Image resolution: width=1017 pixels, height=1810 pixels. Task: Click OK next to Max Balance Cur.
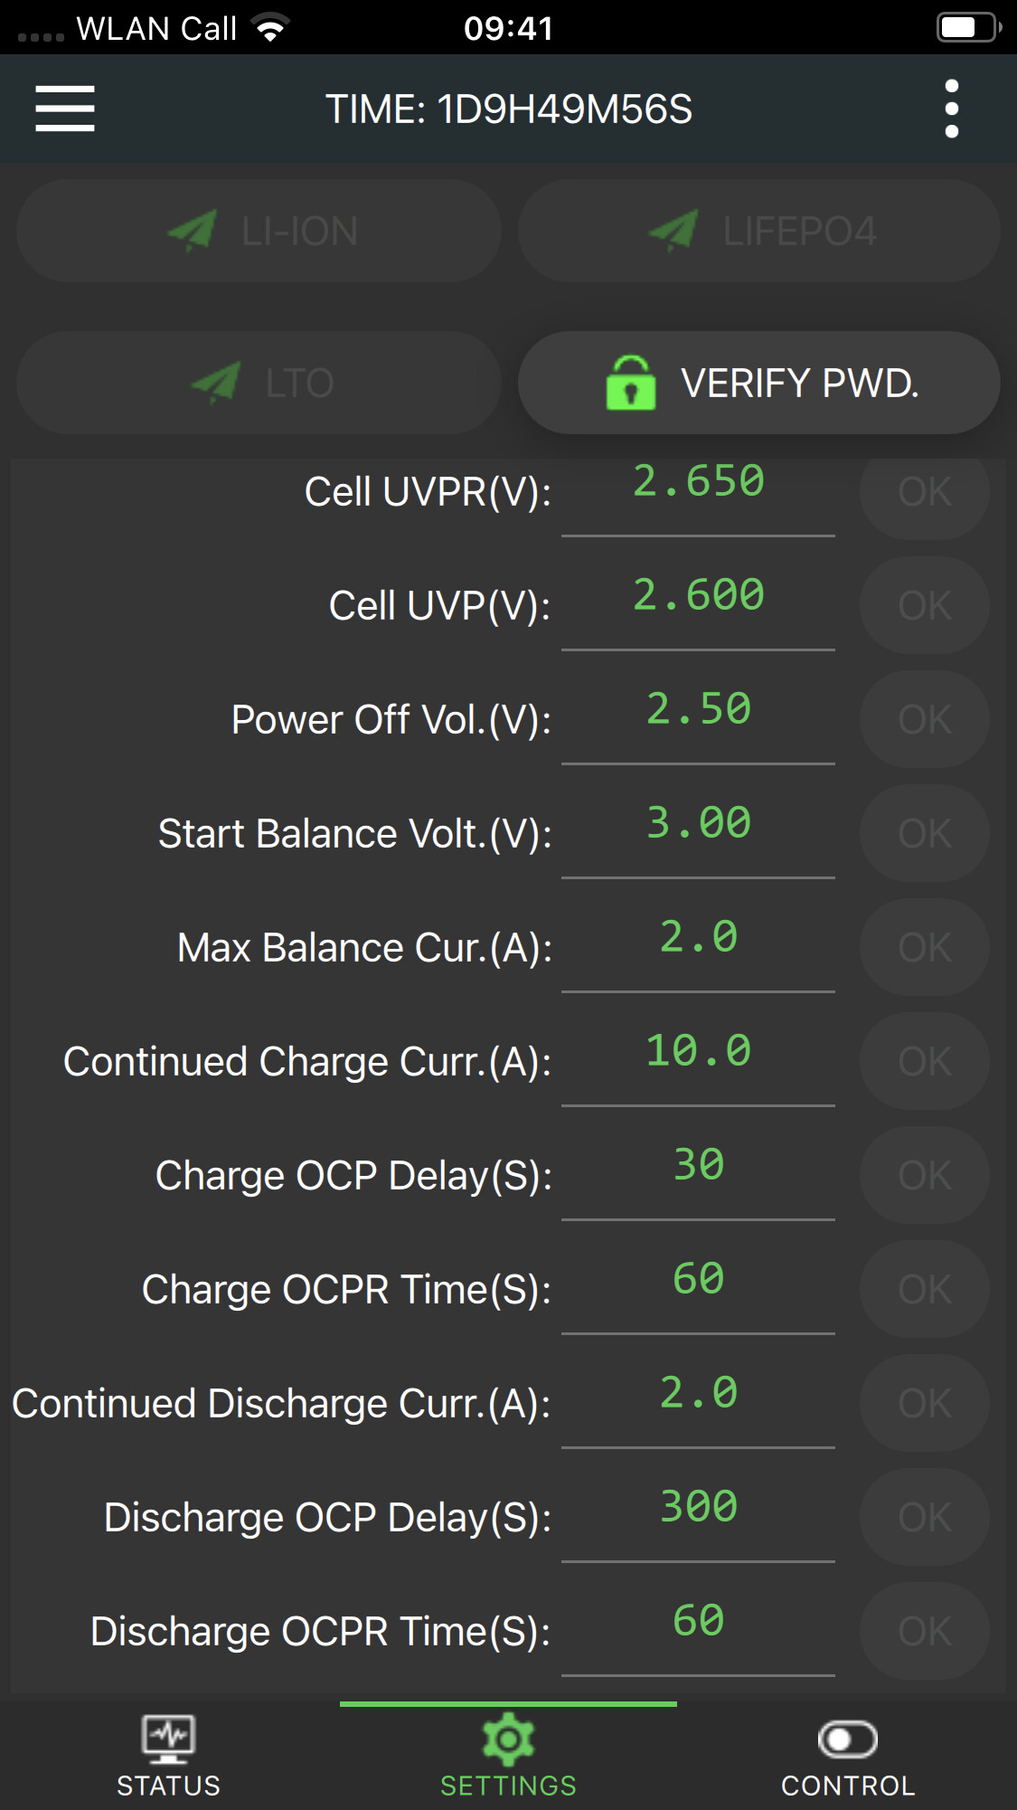(925, 947)
